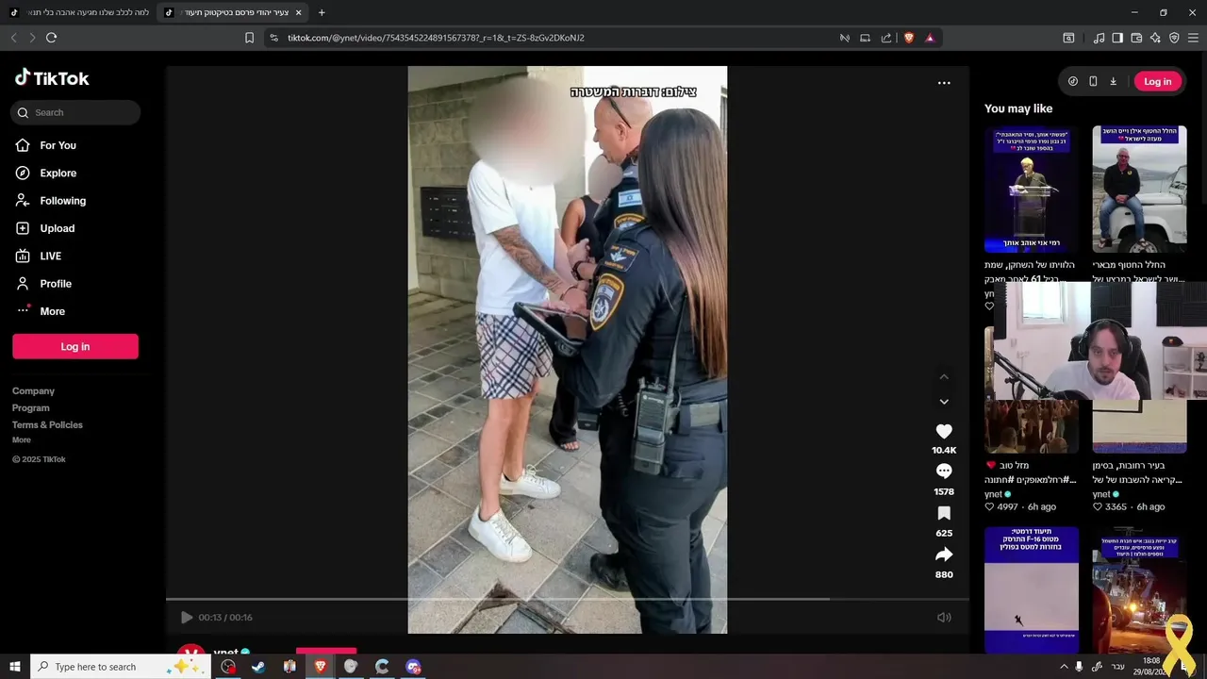Expand the Program footer section
The height and width of the screenshot is (679, 1207).
[30, 407]
